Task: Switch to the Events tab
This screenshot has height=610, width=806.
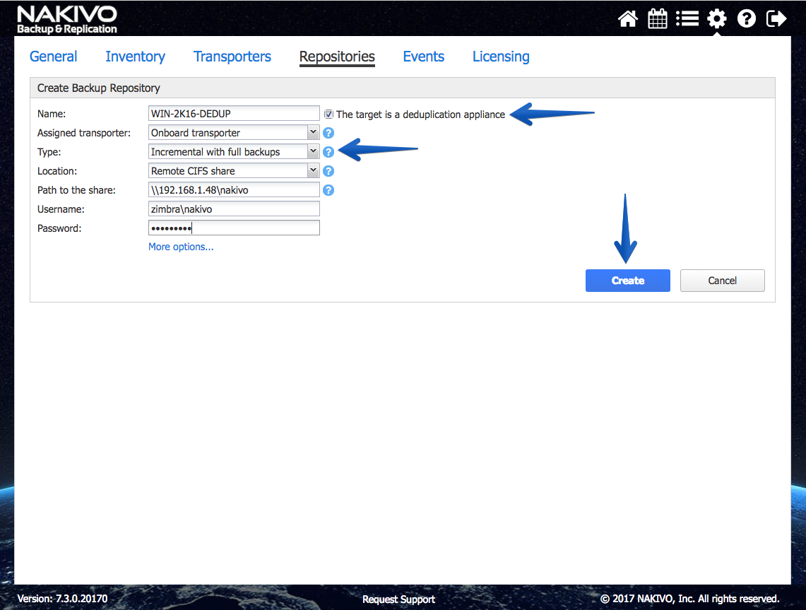Action: tap(424, 57)
